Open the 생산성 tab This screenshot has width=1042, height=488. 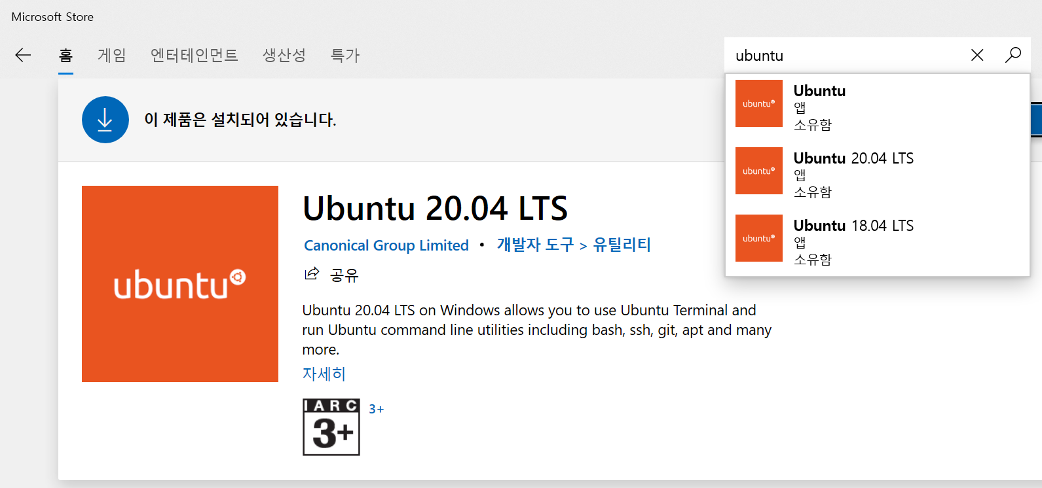[x=284, y=56]
